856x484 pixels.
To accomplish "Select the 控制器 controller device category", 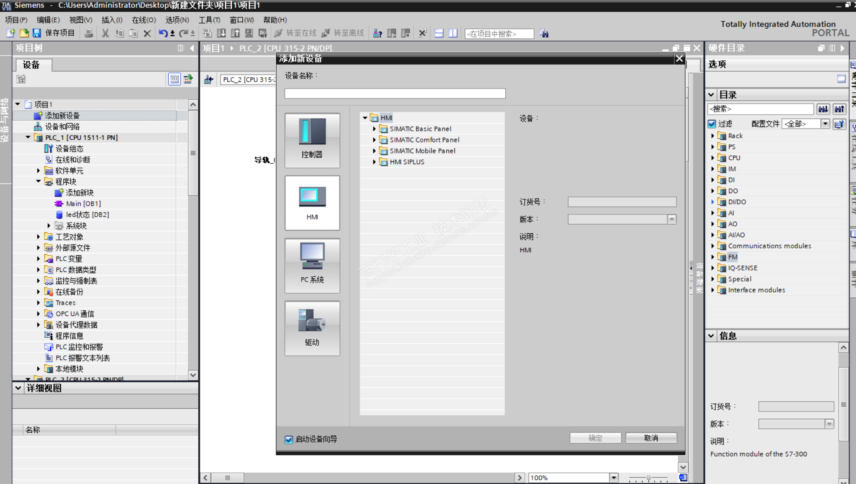I will point(312,140).
